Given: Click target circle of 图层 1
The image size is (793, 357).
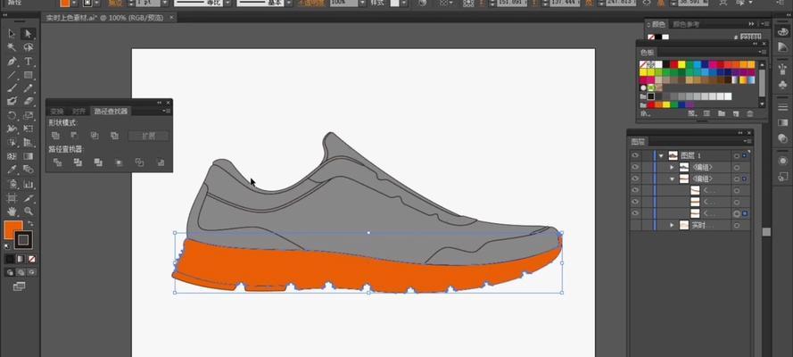Looking at the screenshot, I should [737, 156].
